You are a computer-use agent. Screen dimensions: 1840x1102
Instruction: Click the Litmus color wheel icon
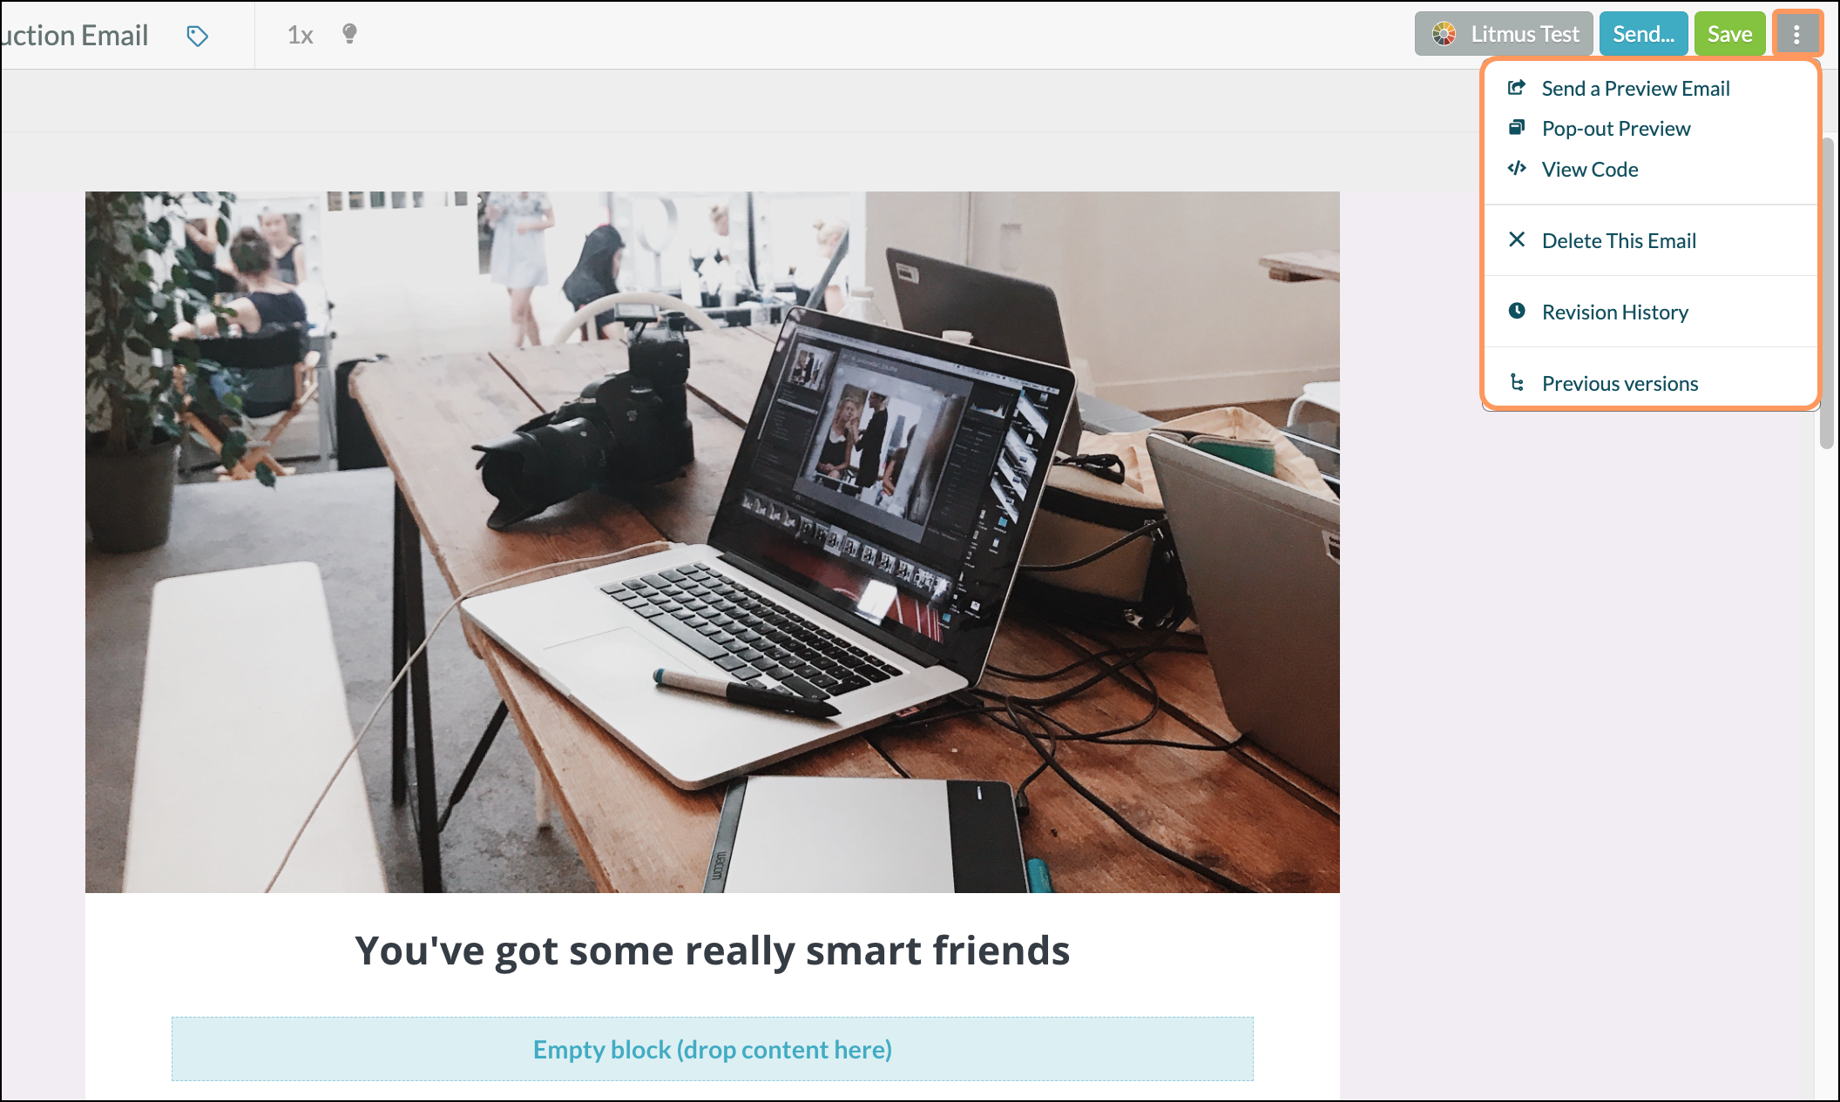click(x=1444, y=34)
